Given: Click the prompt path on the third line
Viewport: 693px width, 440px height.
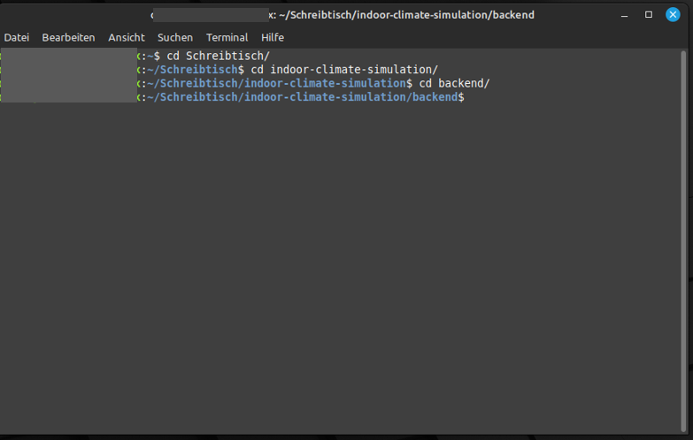Looking at the screenshot, I should [x=276, y=83].
